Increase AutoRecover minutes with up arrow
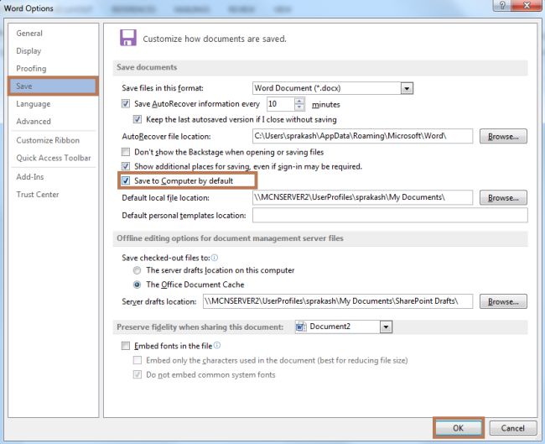 pyautogui.click(x=299, y=102)
